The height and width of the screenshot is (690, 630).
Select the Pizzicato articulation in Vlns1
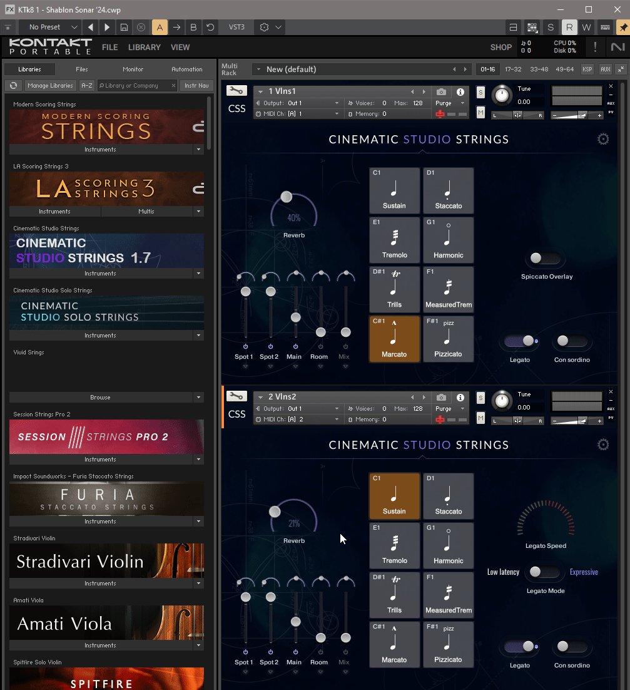click(x=448, y=339)
